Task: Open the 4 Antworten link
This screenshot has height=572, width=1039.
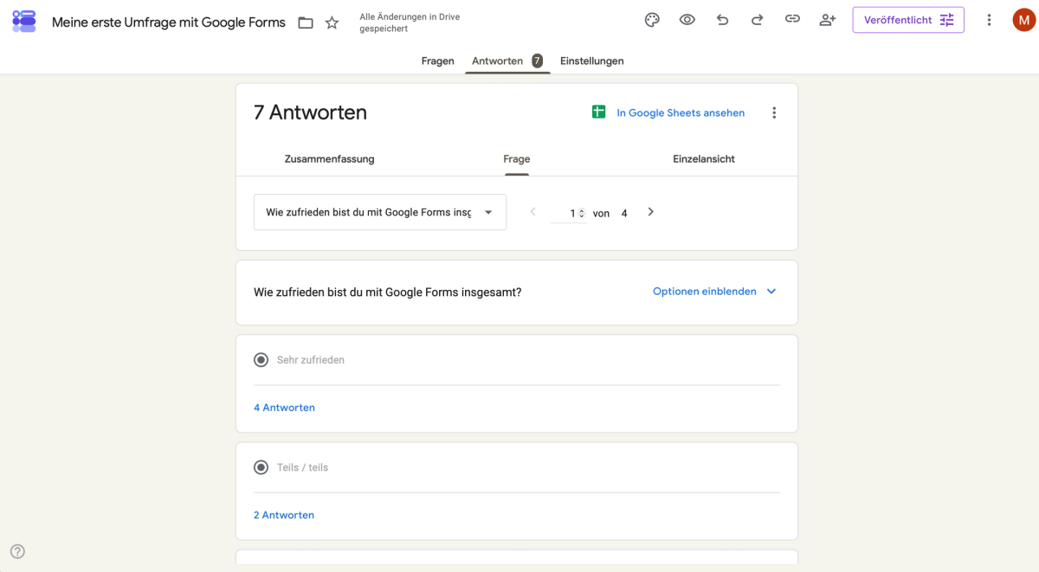Action: coord(284,408)
